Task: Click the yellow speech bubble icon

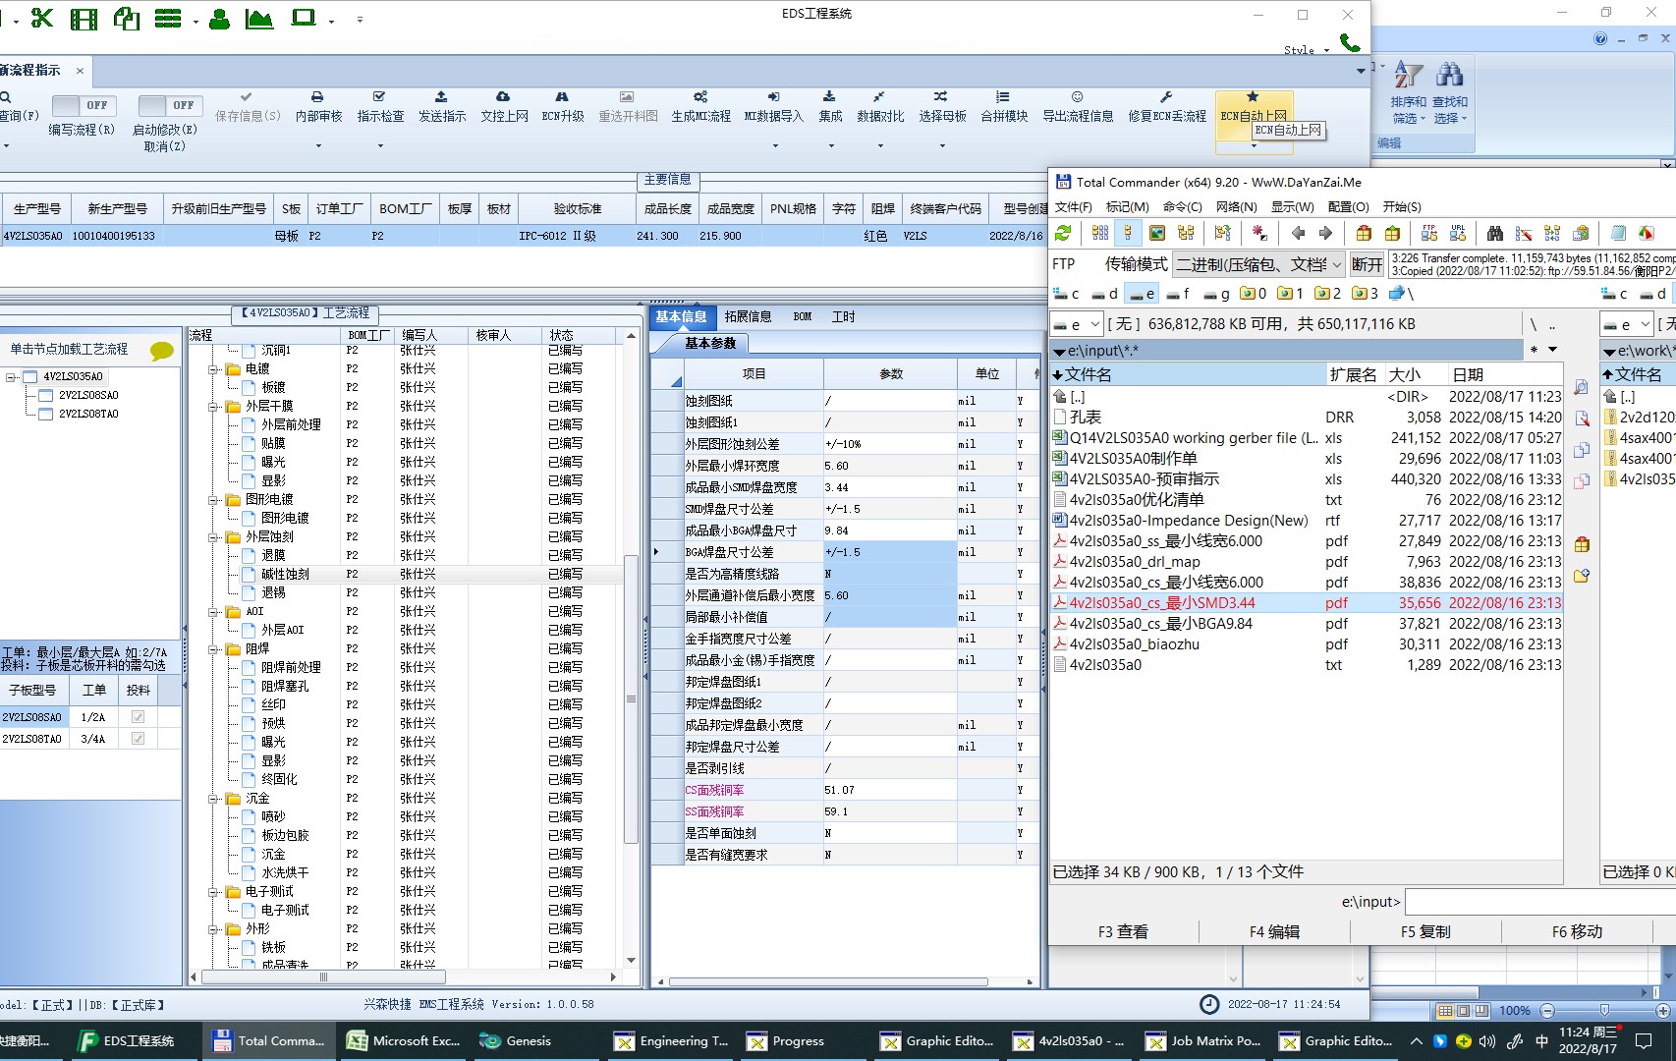Action: tap(162, 351)
